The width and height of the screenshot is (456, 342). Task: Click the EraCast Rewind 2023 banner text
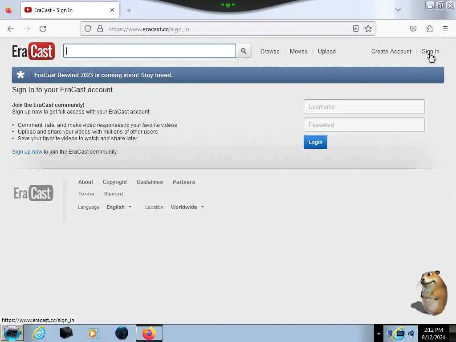pyautogui.click(x=103, y=75)
